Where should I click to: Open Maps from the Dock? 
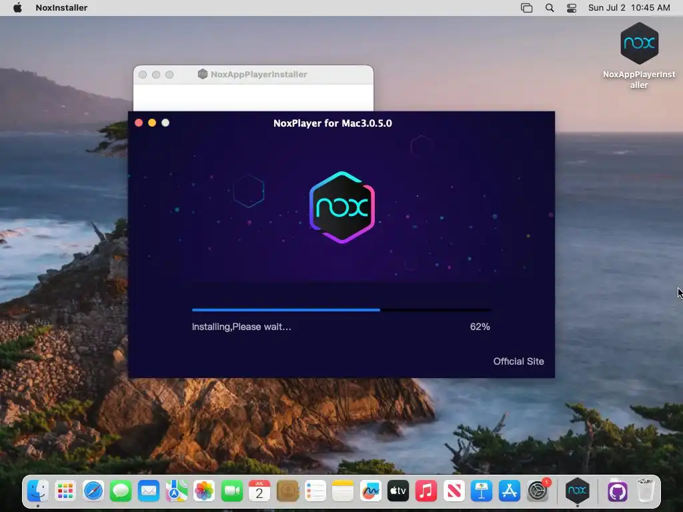coord(176,491)
